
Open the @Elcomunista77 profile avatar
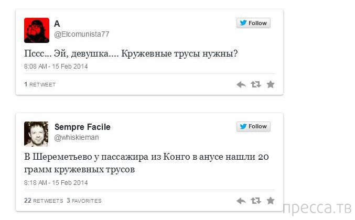tap(37, 30)
